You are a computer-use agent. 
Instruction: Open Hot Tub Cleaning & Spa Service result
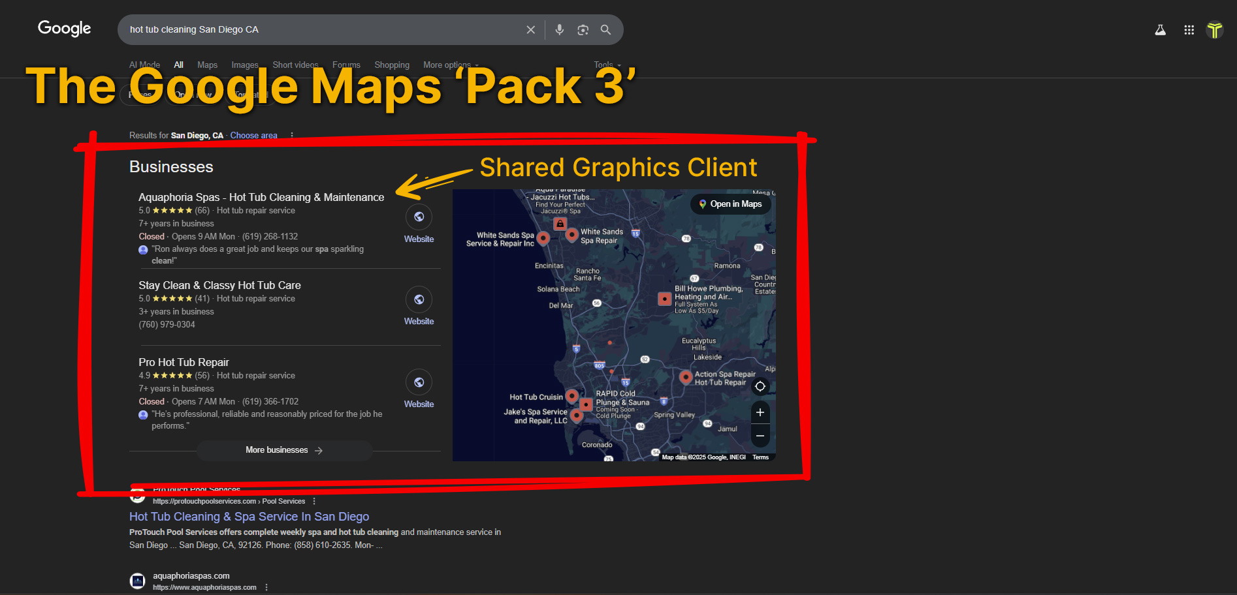[249, 517]
